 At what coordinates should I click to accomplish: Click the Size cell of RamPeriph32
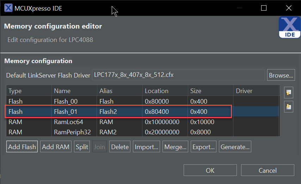pos(201,132)
